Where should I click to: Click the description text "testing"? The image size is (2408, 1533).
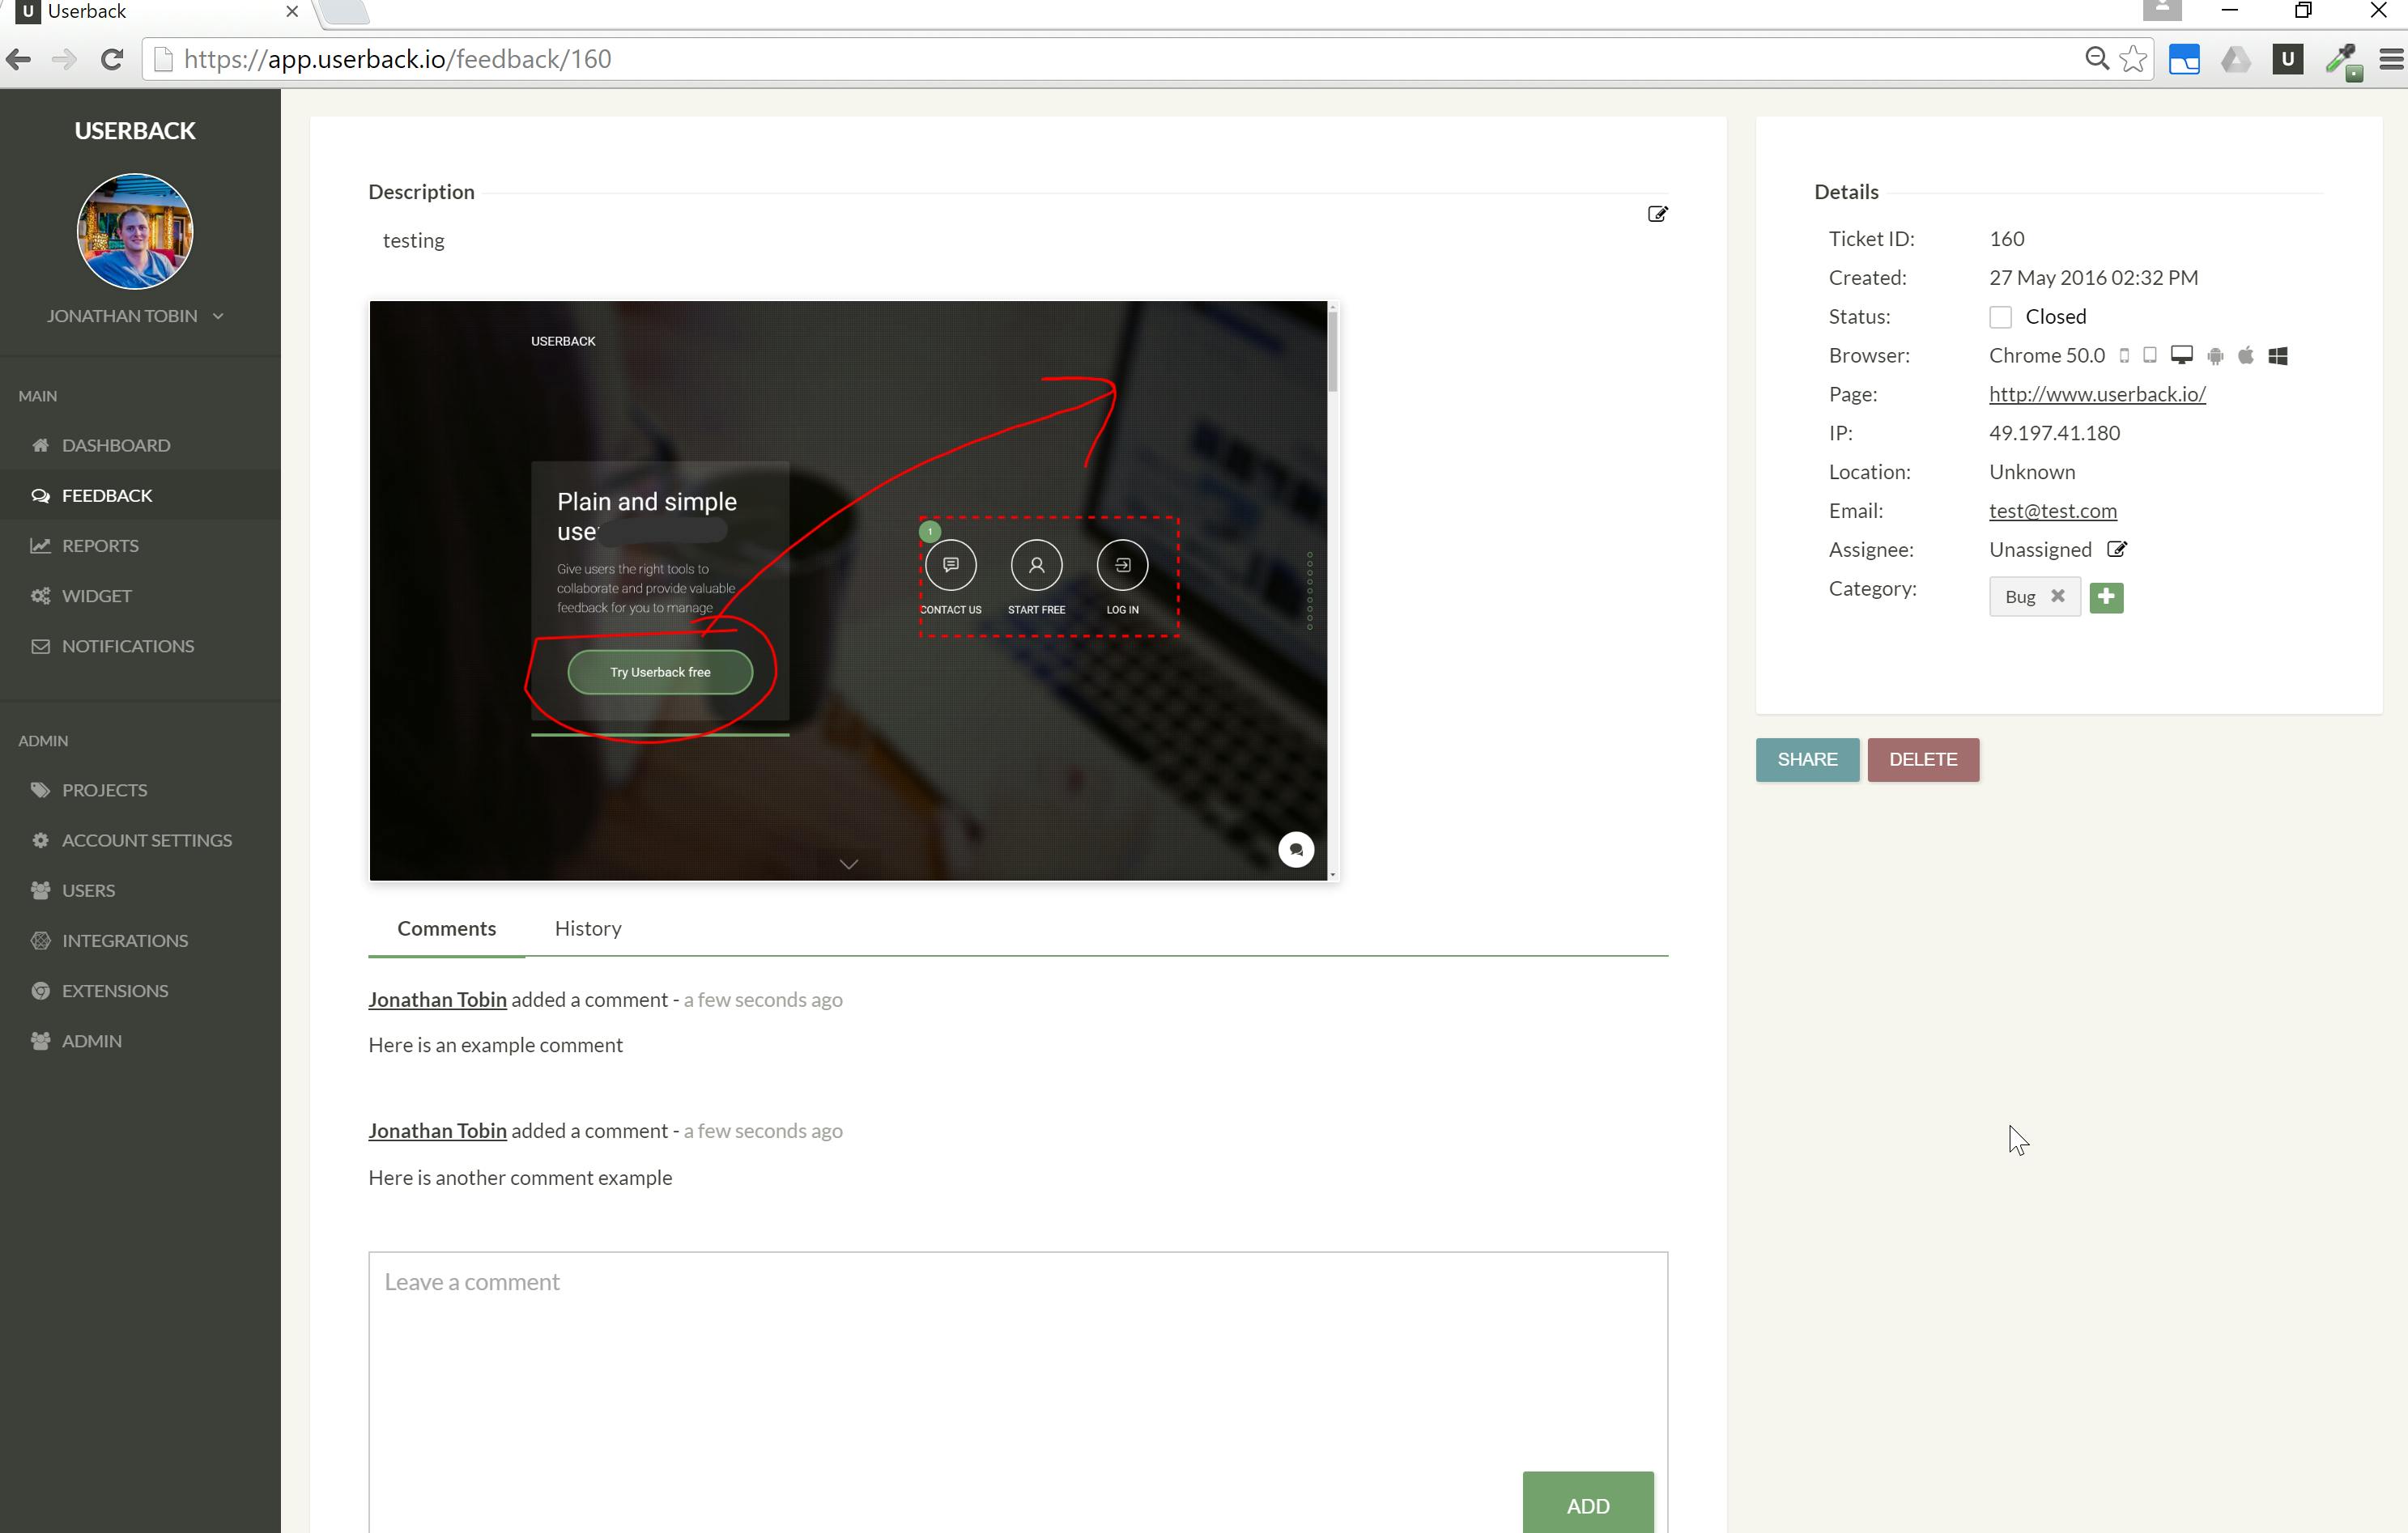414,241
